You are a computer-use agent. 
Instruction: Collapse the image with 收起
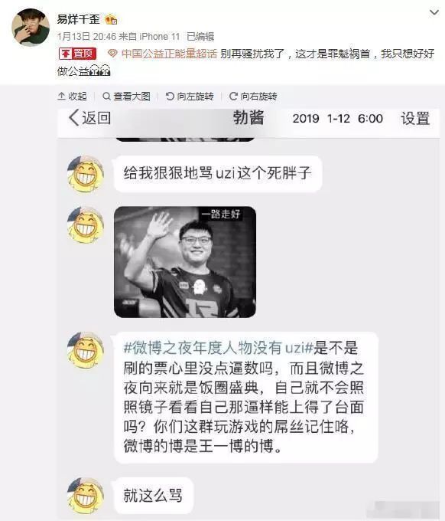pyautogui.click(x=72, y=97)
